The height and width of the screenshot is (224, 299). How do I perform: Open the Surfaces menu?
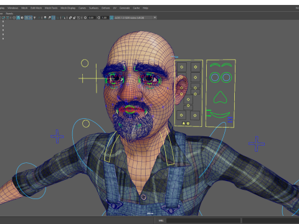(94, 8)
